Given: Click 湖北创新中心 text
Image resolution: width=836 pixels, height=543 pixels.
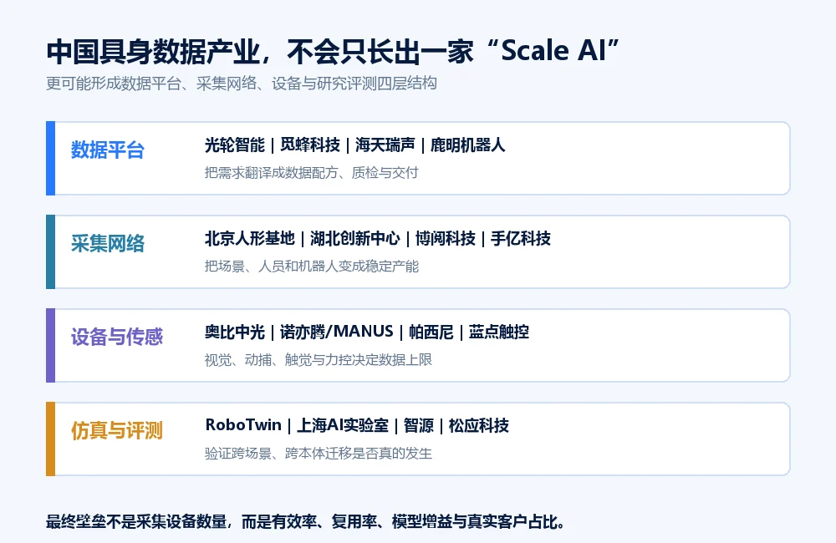Looking at the screenshot, I should pos(355,238).
